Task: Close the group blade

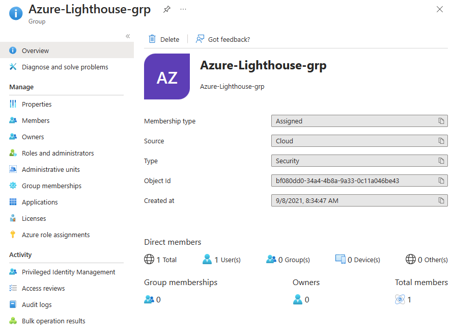Action: 439,9
